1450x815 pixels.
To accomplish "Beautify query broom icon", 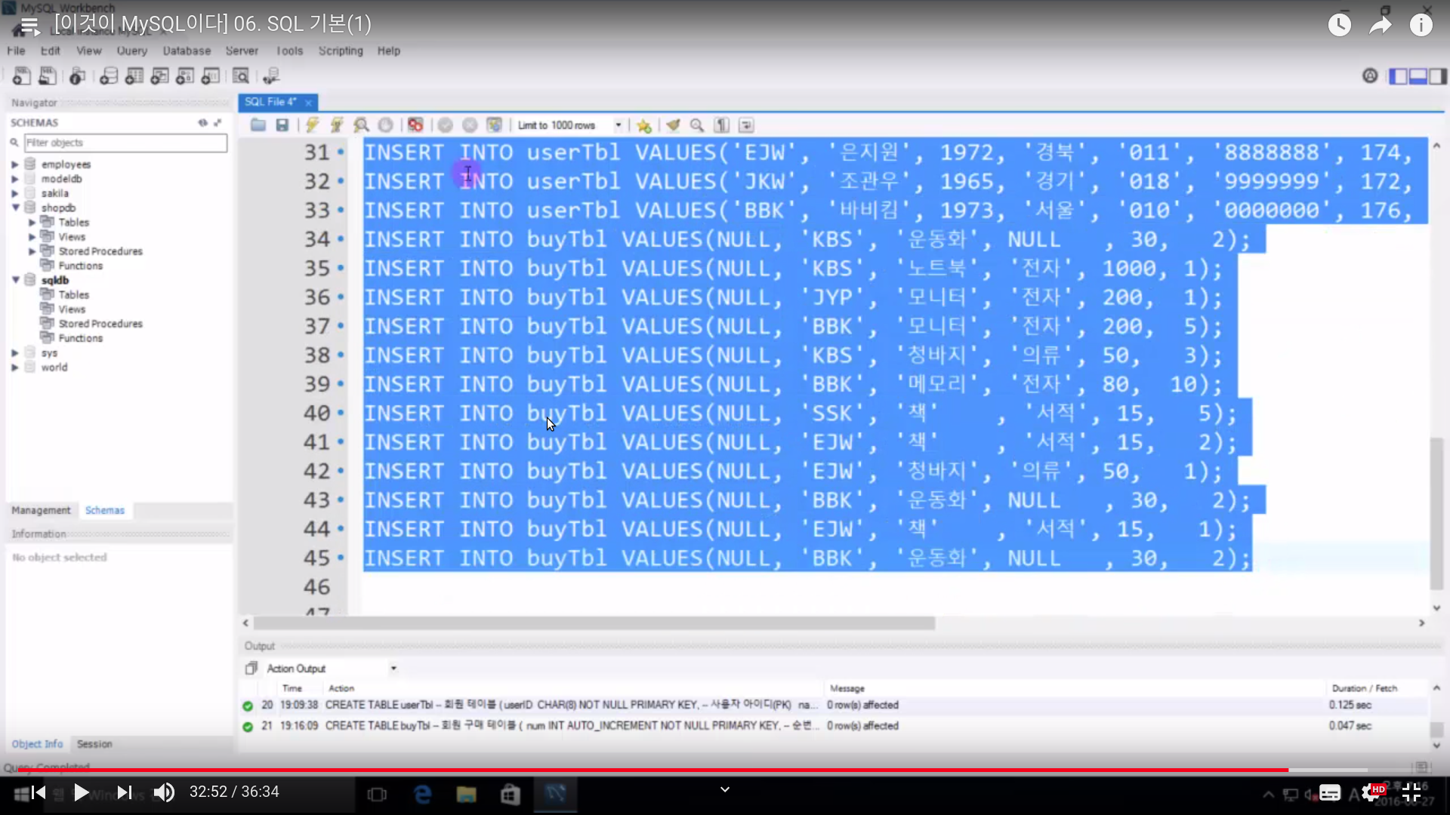I will (x=673, y=125).
